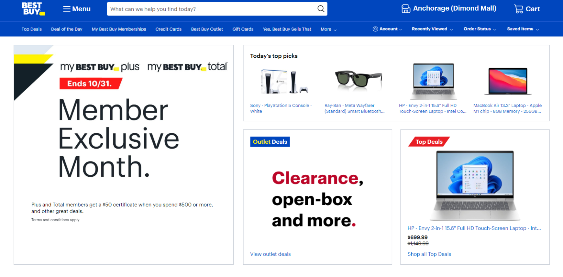Open the Order Status dropdown
Screen dimensions: 563x277
pos(480,29)
